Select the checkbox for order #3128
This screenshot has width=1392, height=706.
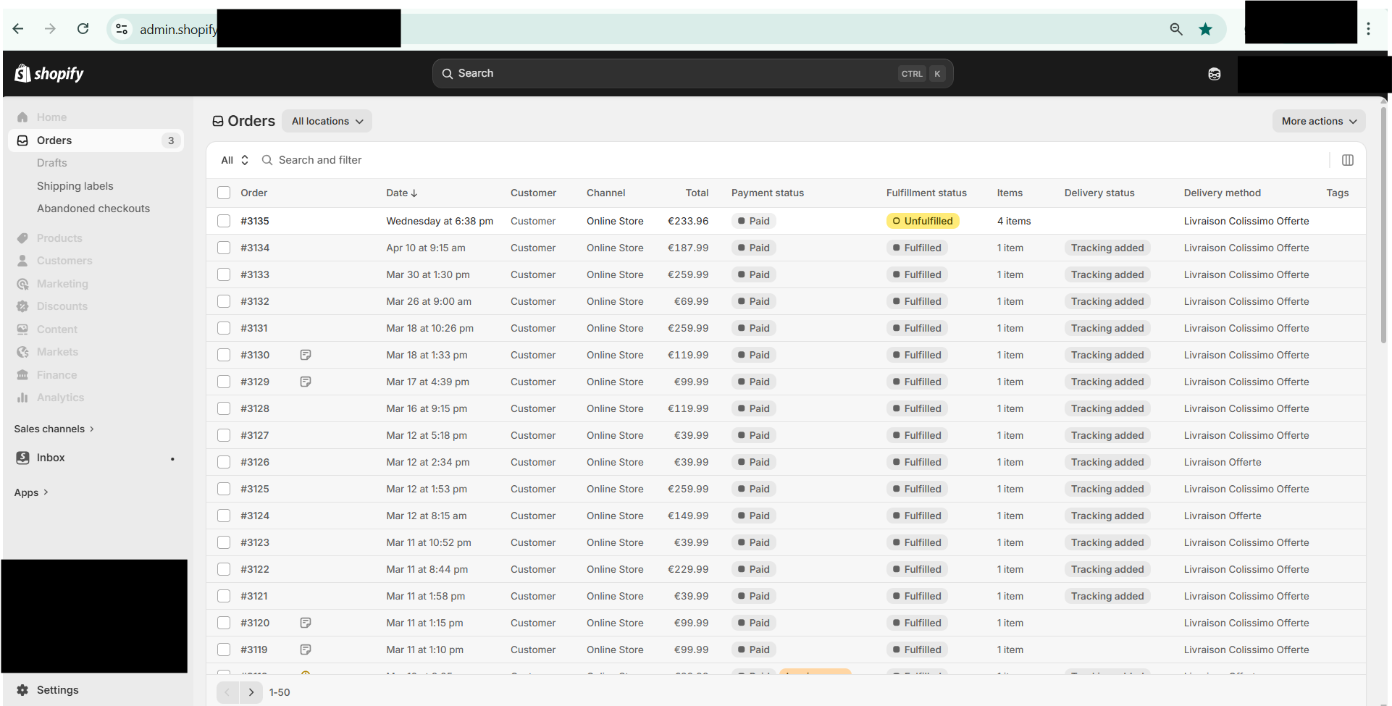click(x=224, y=408)
